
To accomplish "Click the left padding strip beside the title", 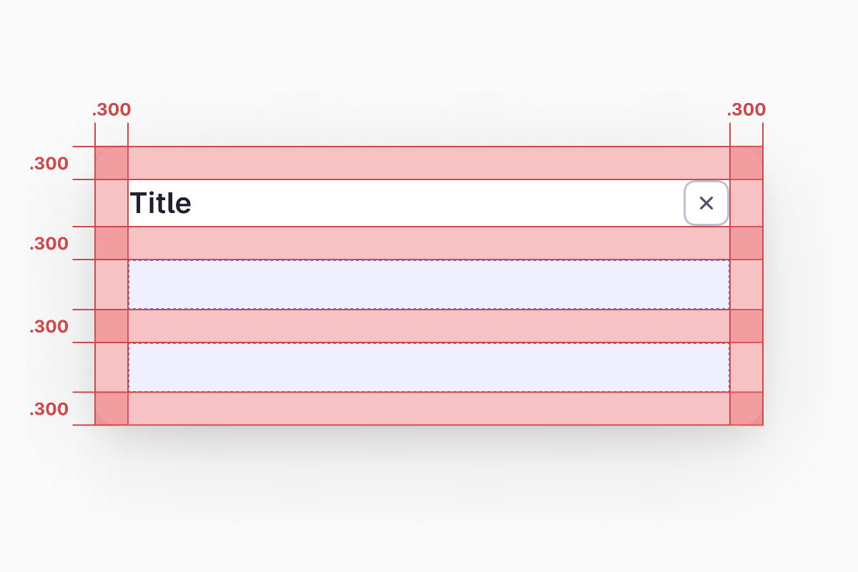I will 112,203.
